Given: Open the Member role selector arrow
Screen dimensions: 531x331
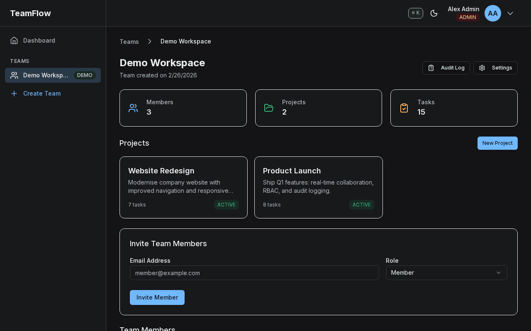Looking at the screenshot, I should point(499,273).
